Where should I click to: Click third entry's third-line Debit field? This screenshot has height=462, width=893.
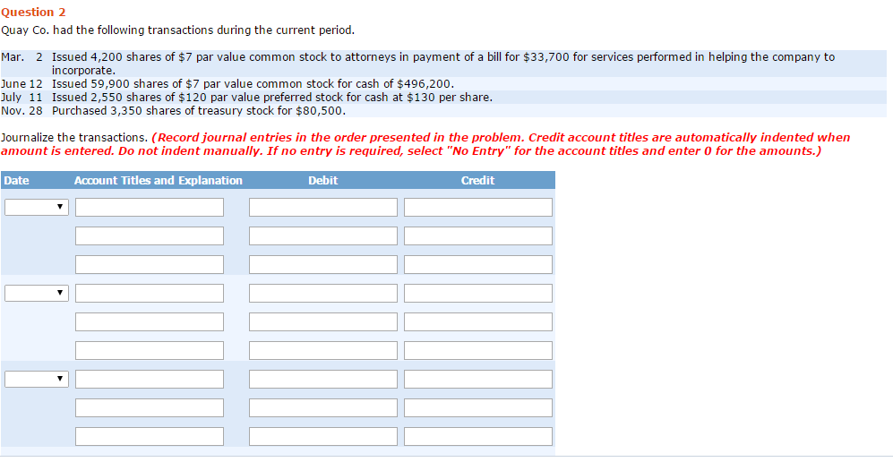click(322, 436)
